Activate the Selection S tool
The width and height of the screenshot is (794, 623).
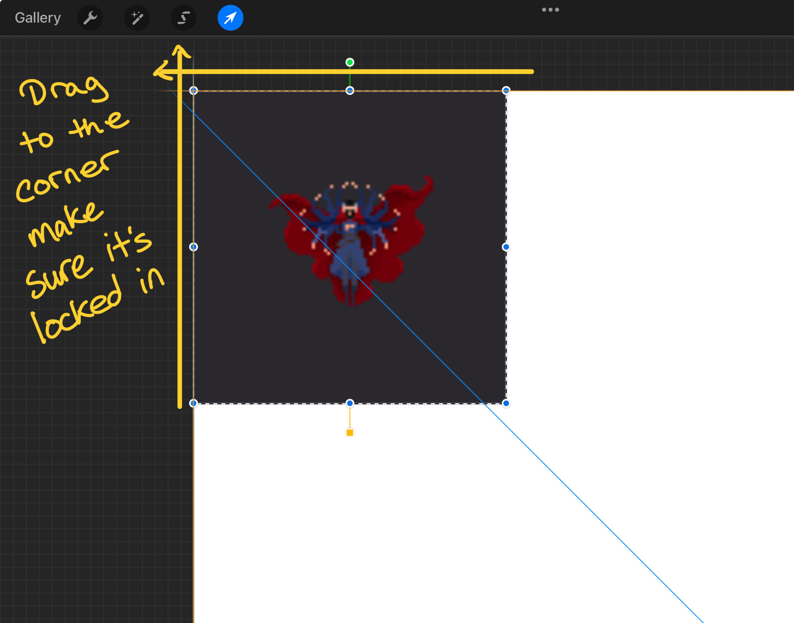point(184,18)
